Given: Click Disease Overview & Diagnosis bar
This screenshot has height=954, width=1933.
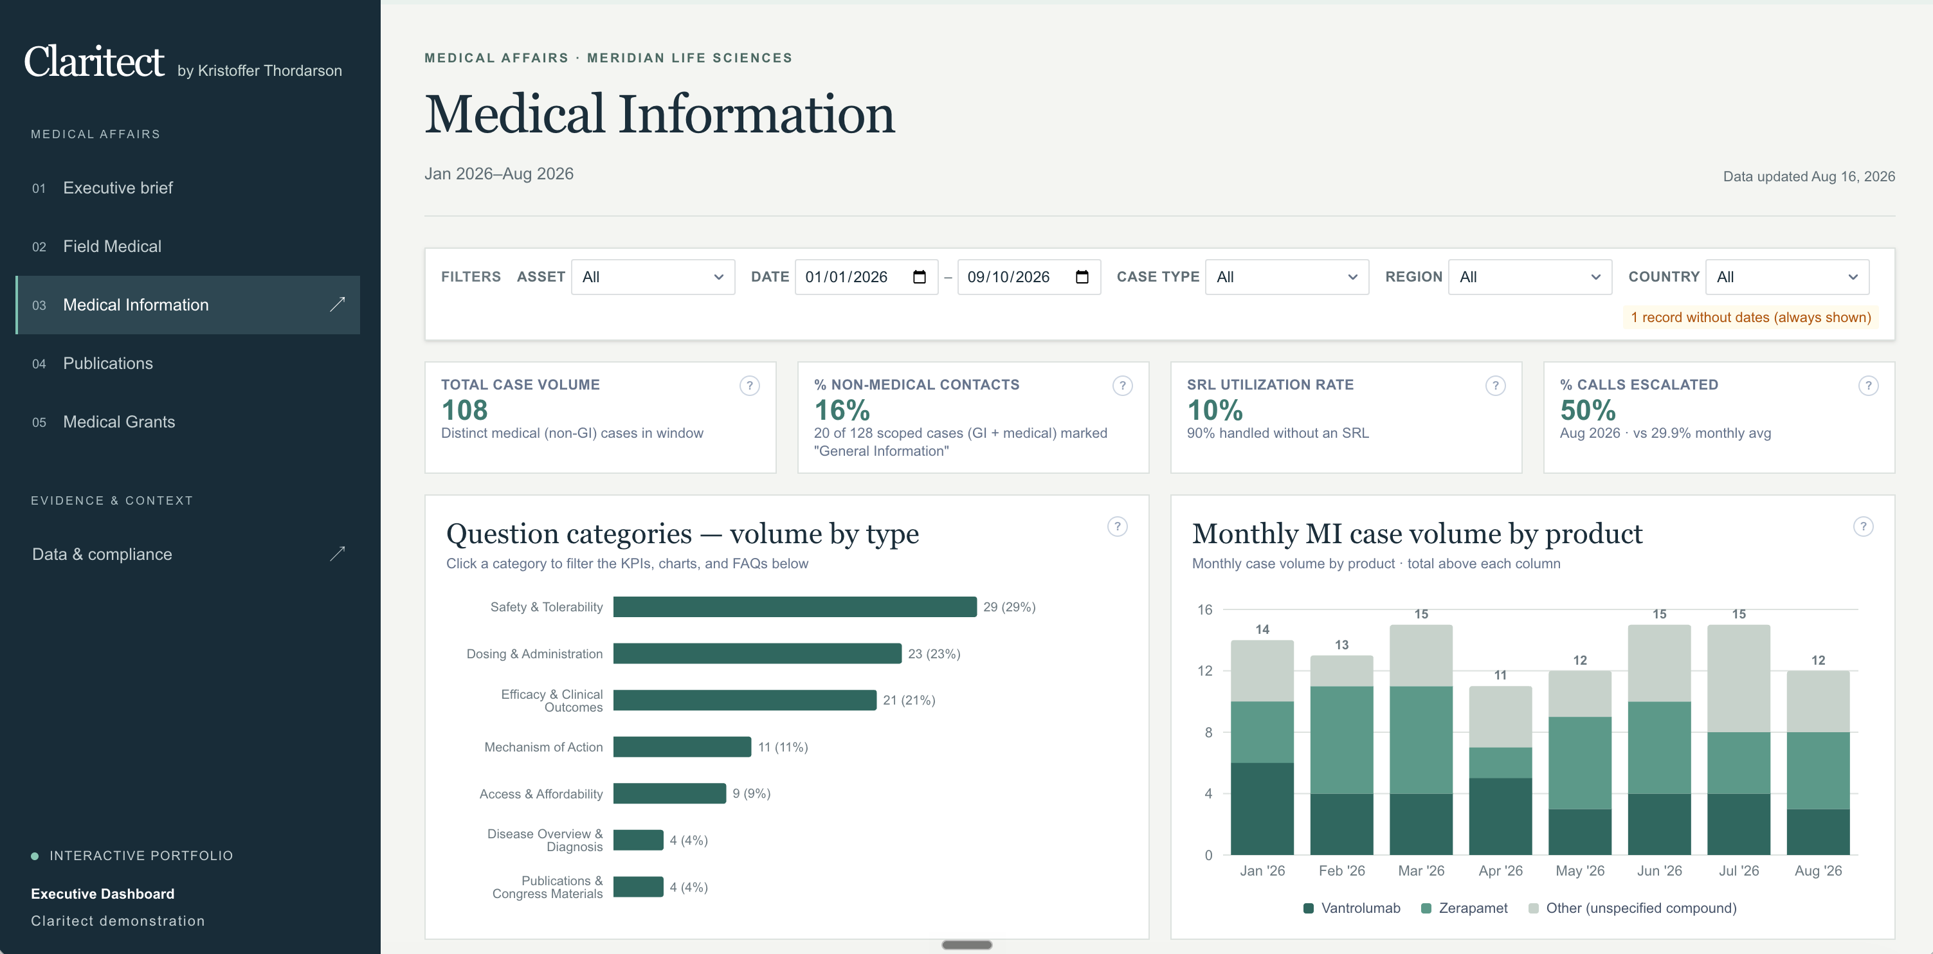Looking at the screenshot, I should point(638,840).
